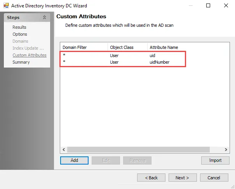Click the right arrow of the horizontal scrollbar
Viewport: 235px width, 189px height.
pos(226,150)
